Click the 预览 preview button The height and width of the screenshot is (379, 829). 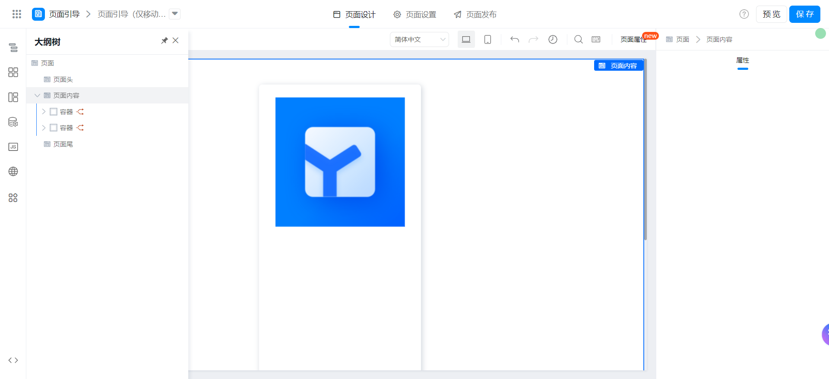pyautogui.click(x=771, y=14)
